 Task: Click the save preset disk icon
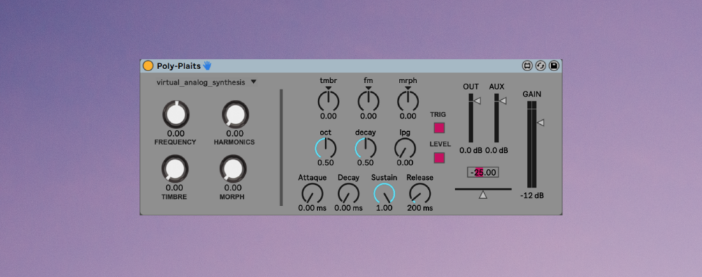tap(554, 66)
